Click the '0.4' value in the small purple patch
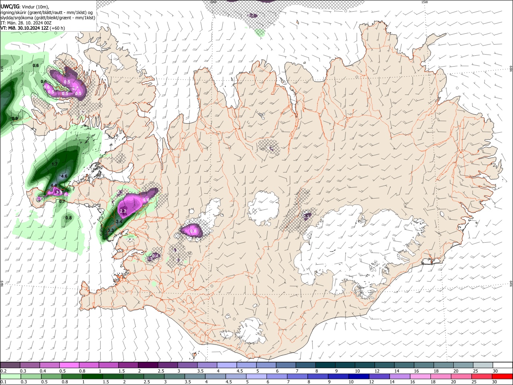513x385 pixels. 156,255
